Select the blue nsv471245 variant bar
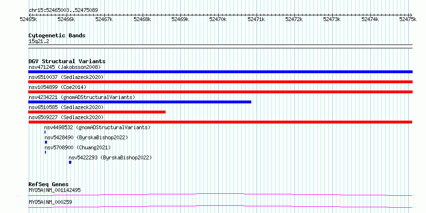This screenshot has height=213, width=426. 220,72
